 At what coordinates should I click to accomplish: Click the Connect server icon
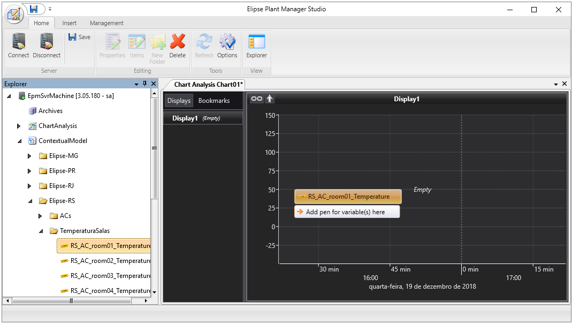(x=18, y=42)
